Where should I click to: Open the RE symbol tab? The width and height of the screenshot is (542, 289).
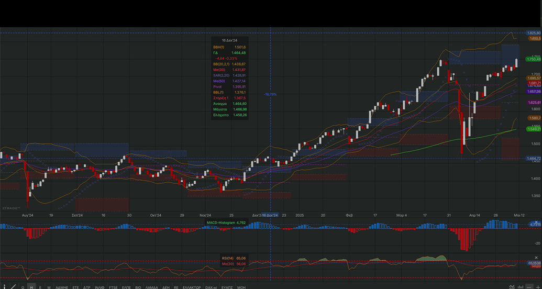pos(176,287)
